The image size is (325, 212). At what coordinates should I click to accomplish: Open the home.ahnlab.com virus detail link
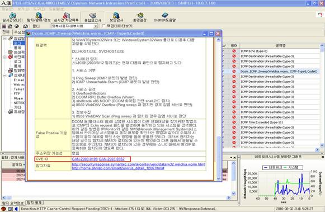tap(118, 168)
